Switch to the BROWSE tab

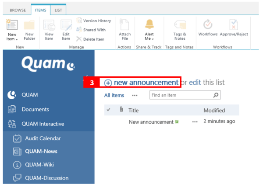click(18, 9)
